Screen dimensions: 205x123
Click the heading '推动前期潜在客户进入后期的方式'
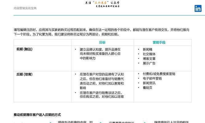tap(37, 115)
